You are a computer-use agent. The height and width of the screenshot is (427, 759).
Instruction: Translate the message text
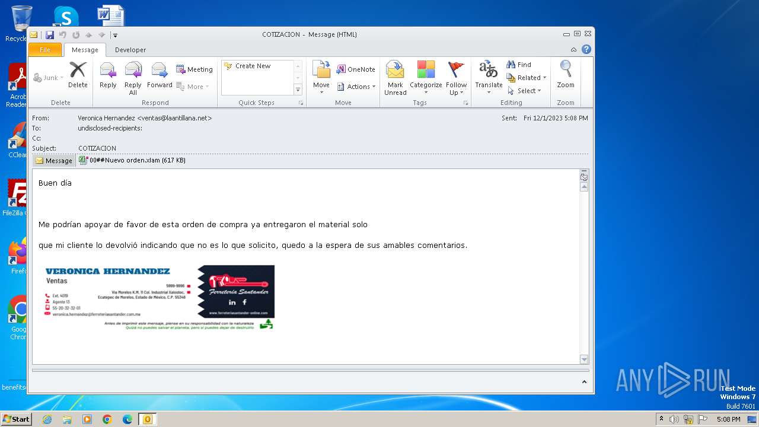pyautogui.click(x=489, y=78)
